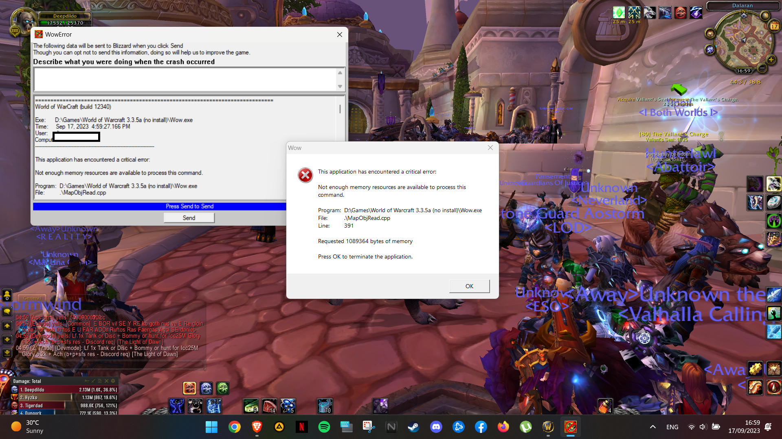Select Tigerdad row in damage meter
782x439 pixels.
pos(65,405)
